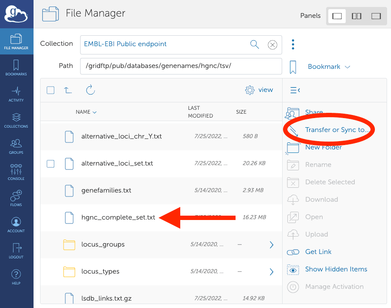Choose Get Link from the actions menu

point(318,252)
